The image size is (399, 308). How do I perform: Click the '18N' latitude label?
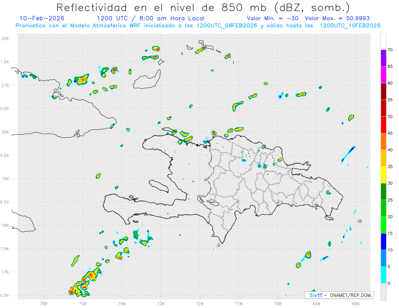5,226
